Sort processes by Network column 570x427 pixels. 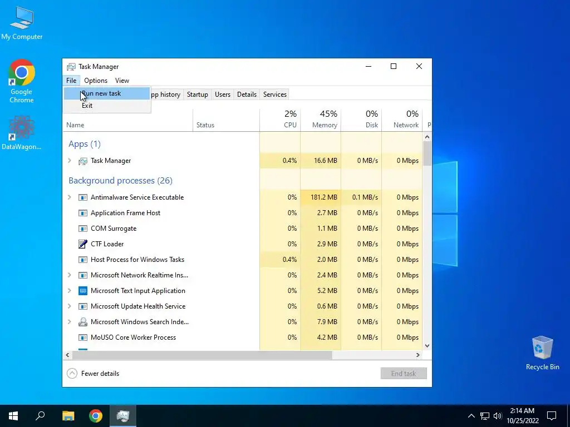[x=402, y=120]
